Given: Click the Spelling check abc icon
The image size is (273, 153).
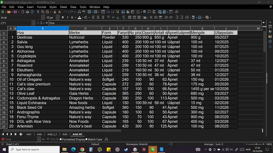Looking at the screenshot, I should point(84,12).
